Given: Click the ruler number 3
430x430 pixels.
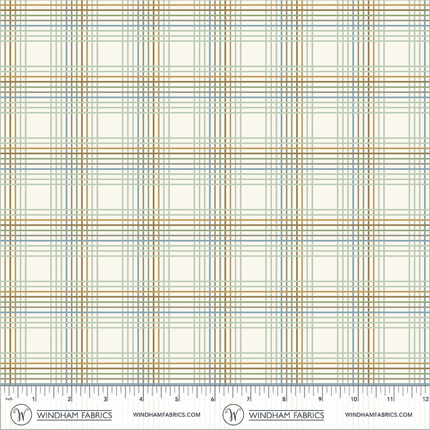Looking at the screenshot, I should [105, 399].
